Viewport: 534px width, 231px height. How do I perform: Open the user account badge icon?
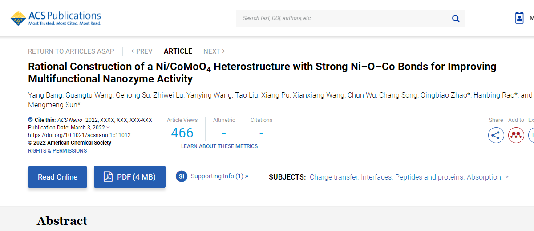coord(519,18)
